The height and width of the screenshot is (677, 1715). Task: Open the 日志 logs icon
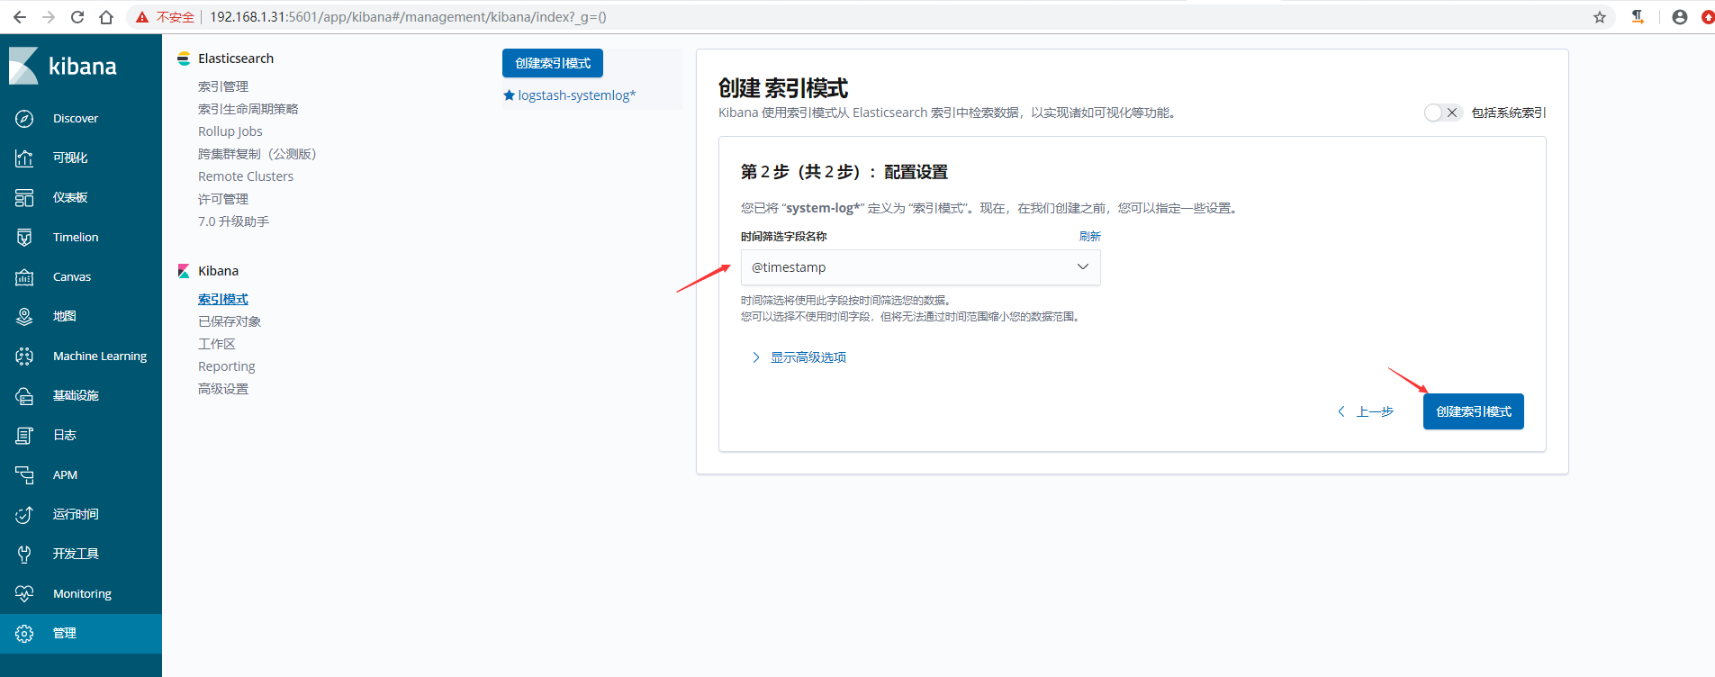pos(24,436)
